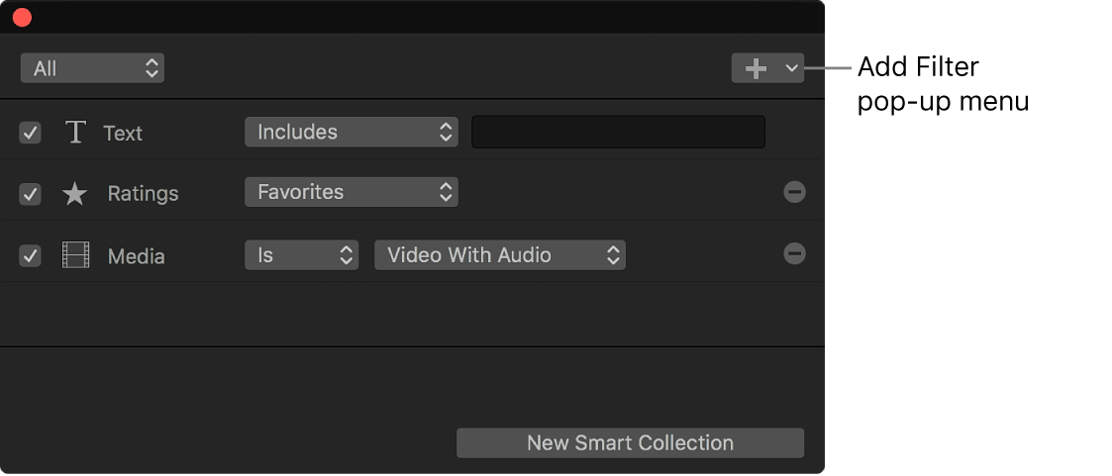Click the text search input field
Image resolution: width=1112 pixels, height=476 pixels.
pyautogui.click(x=618, y=132)
